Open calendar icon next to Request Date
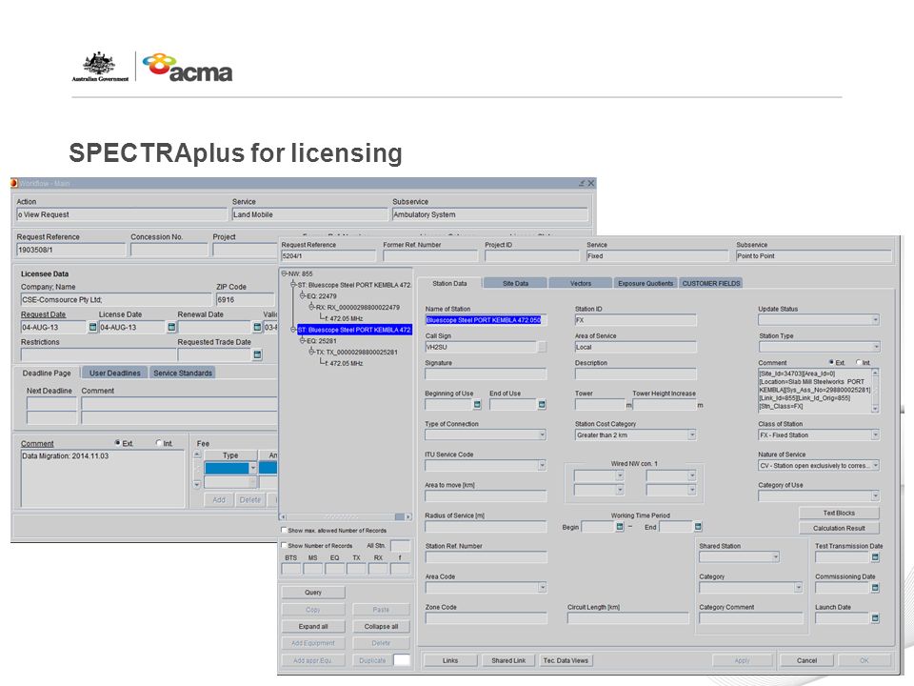 pyautogui.click(x=92, y=327)
